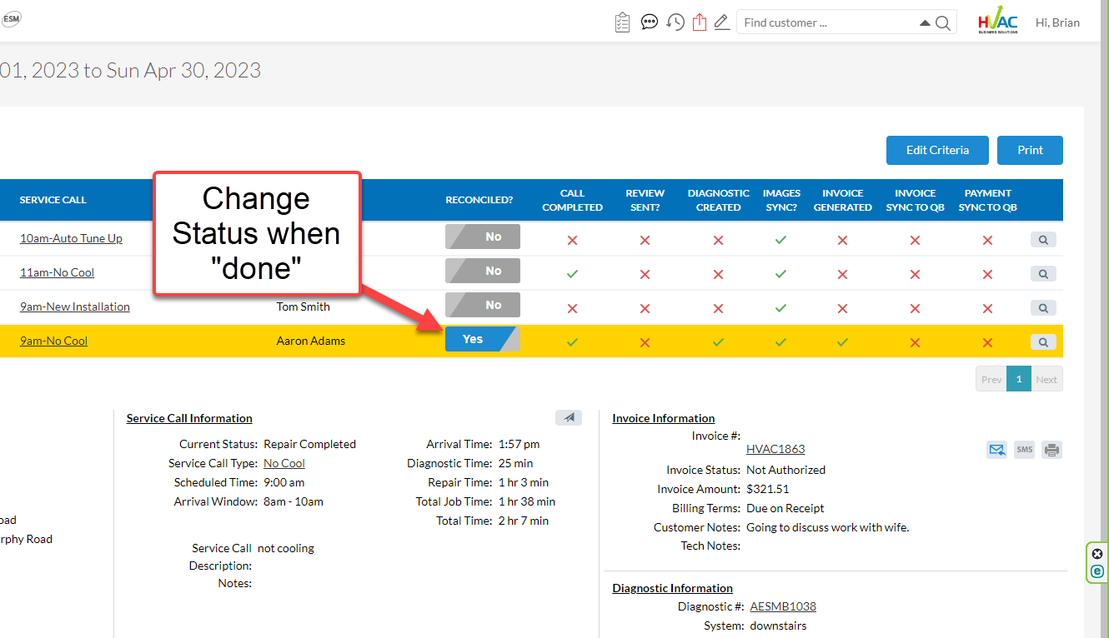Screen dimensions: 1109x638
Task: Go to page 1 in pagination
Action: (x=1018, y=379)
